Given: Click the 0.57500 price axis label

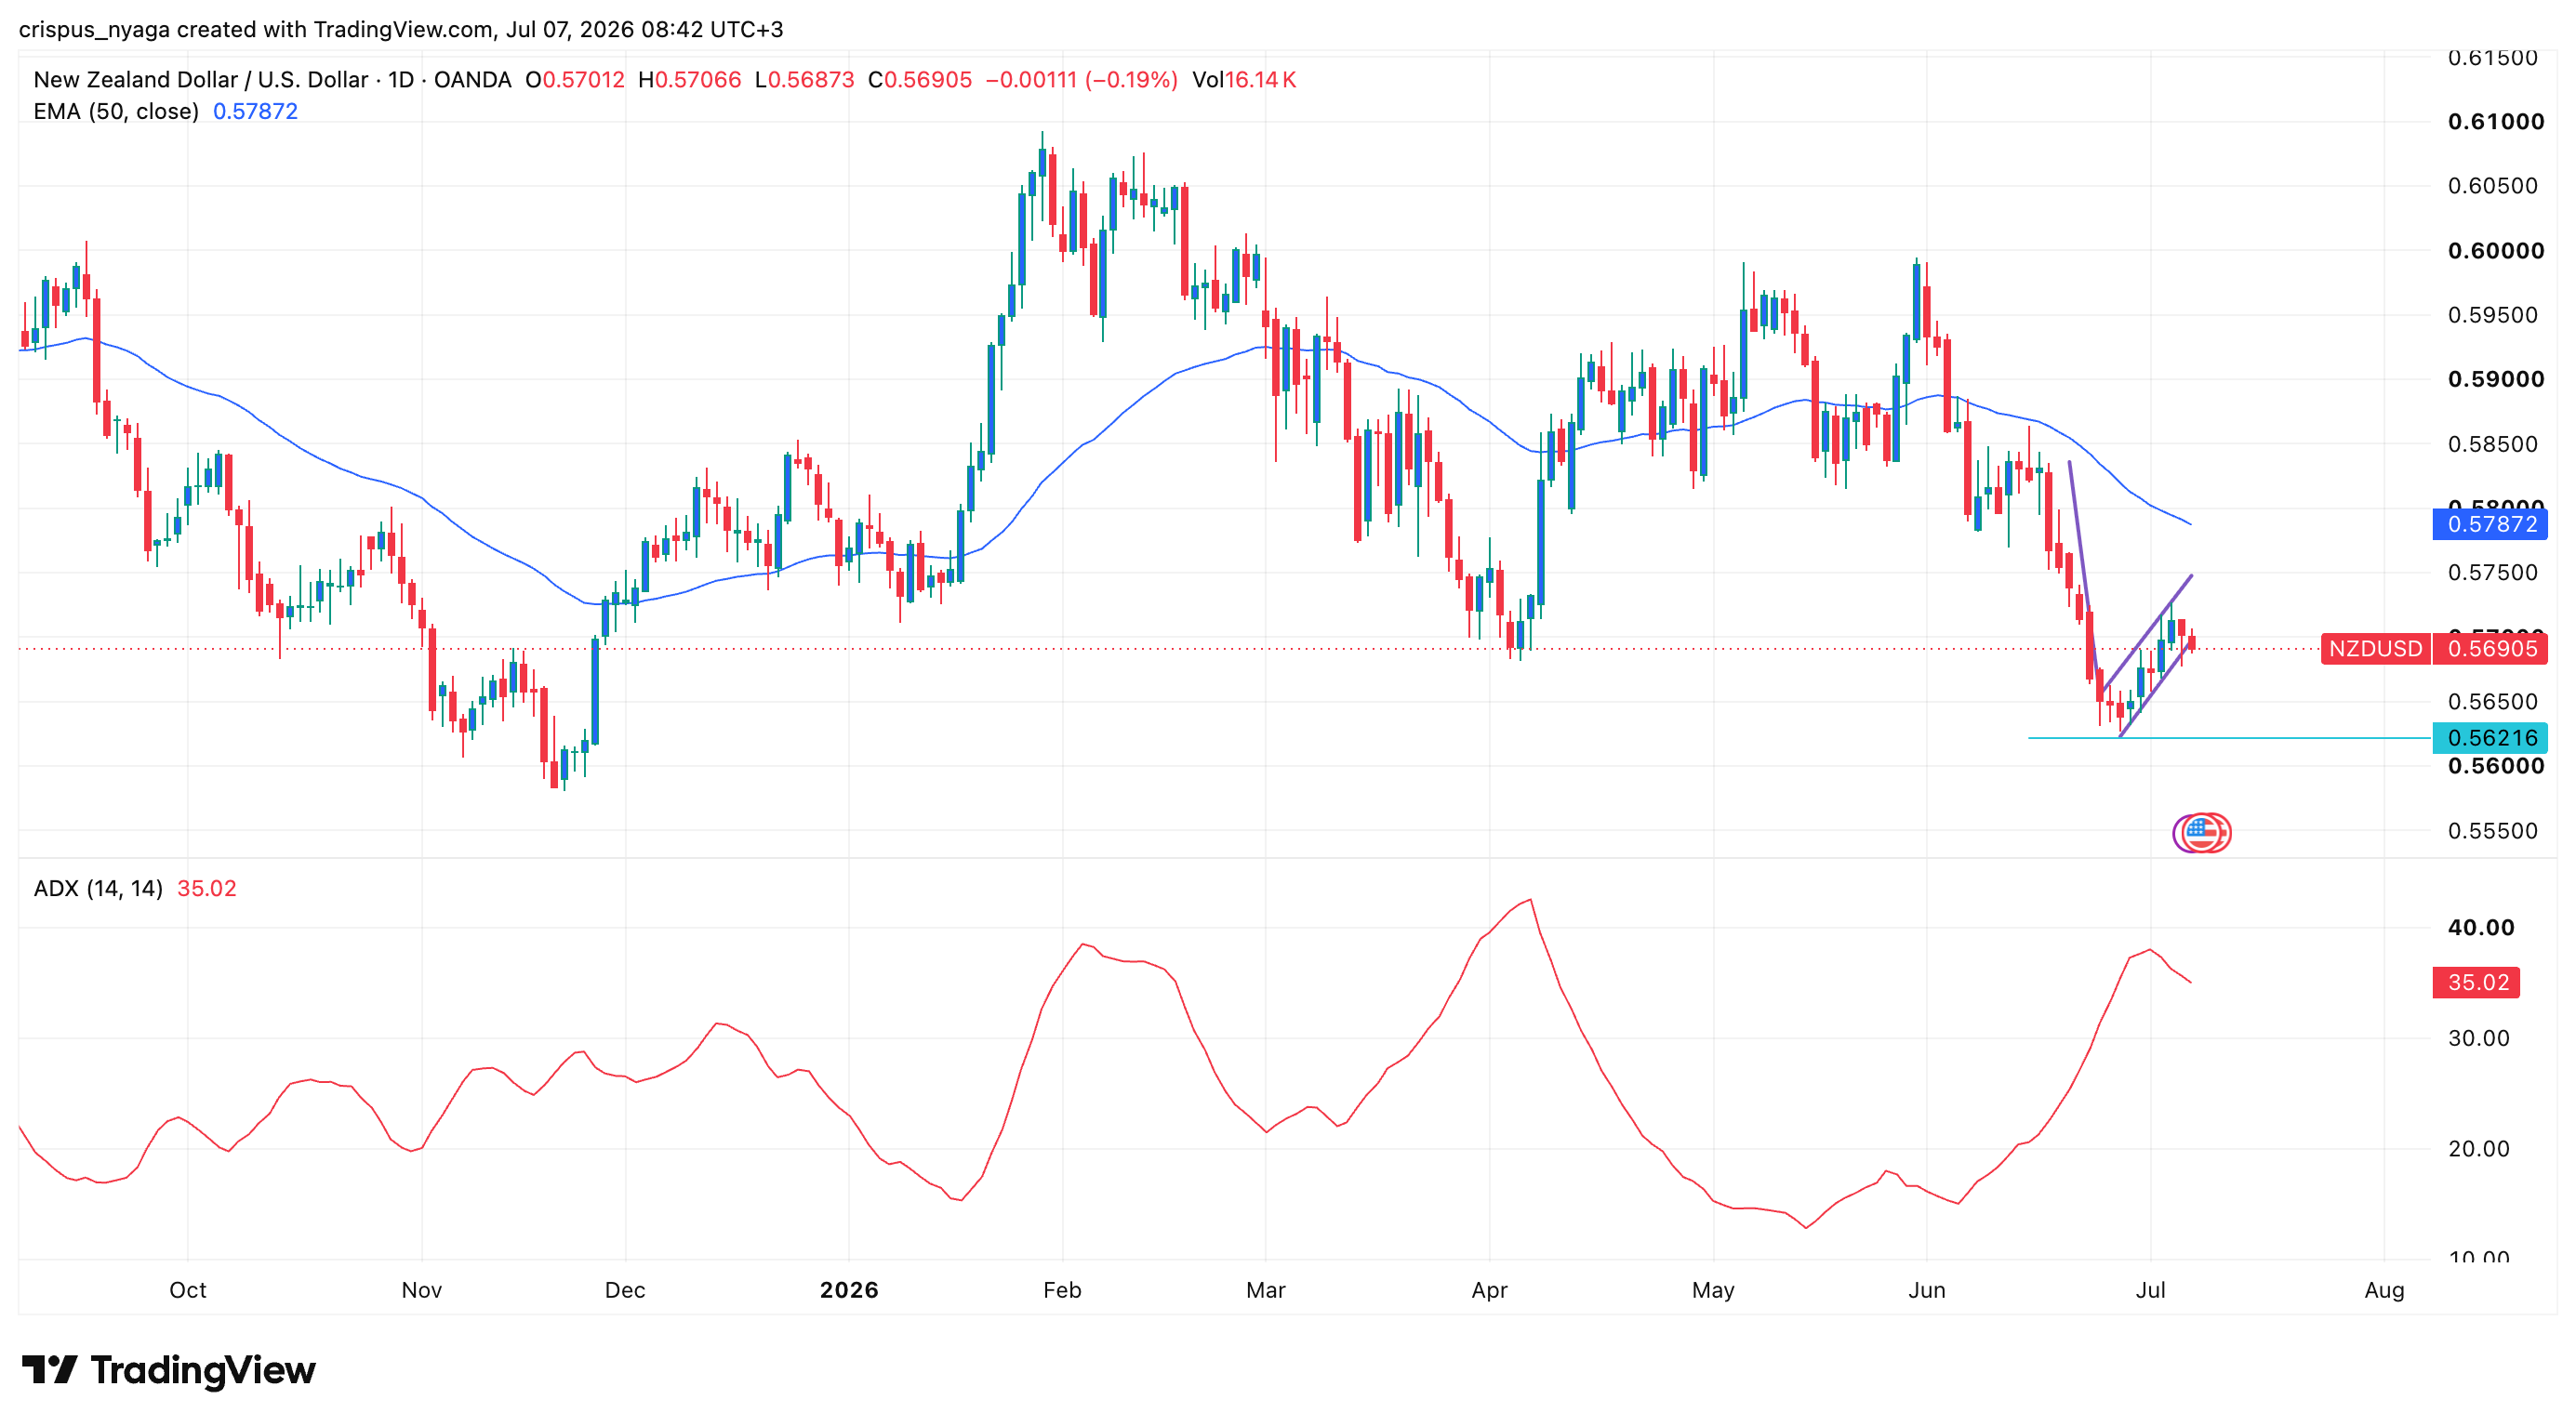Looking at the screenshot, I should pos(2493,573).
